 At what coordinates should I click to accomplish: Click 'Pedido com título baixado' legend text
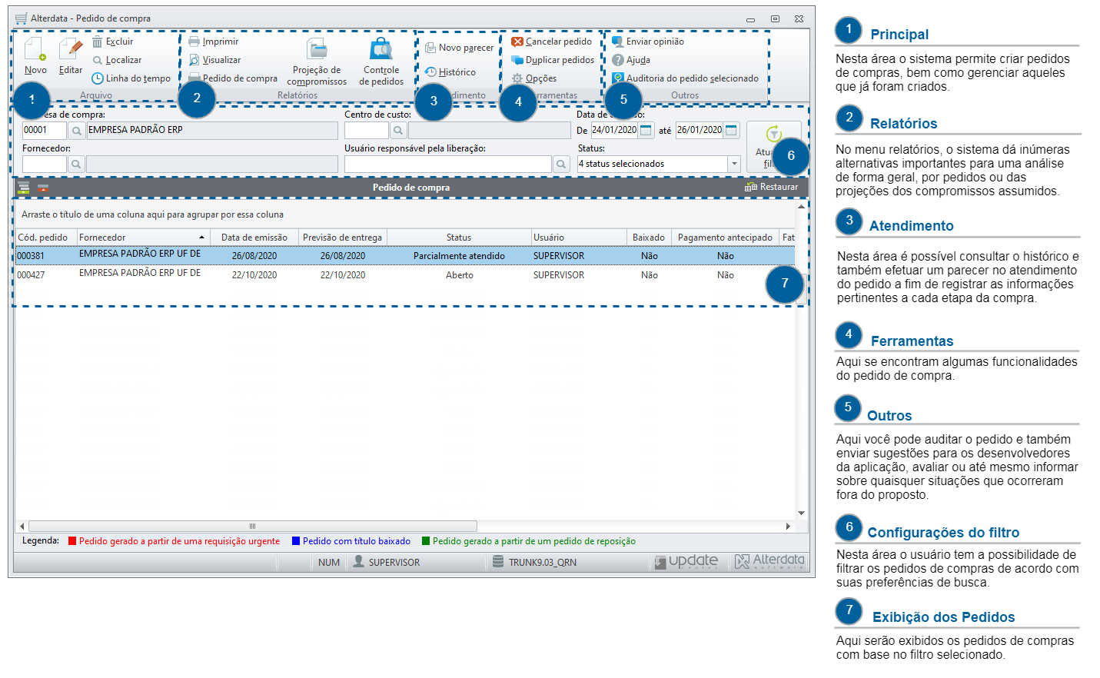click(357, 541)
